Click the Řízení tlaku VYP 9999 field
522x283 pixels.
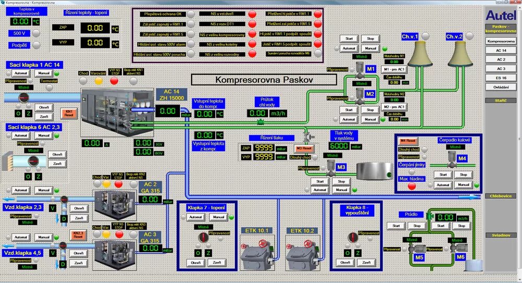pos(264,157)
